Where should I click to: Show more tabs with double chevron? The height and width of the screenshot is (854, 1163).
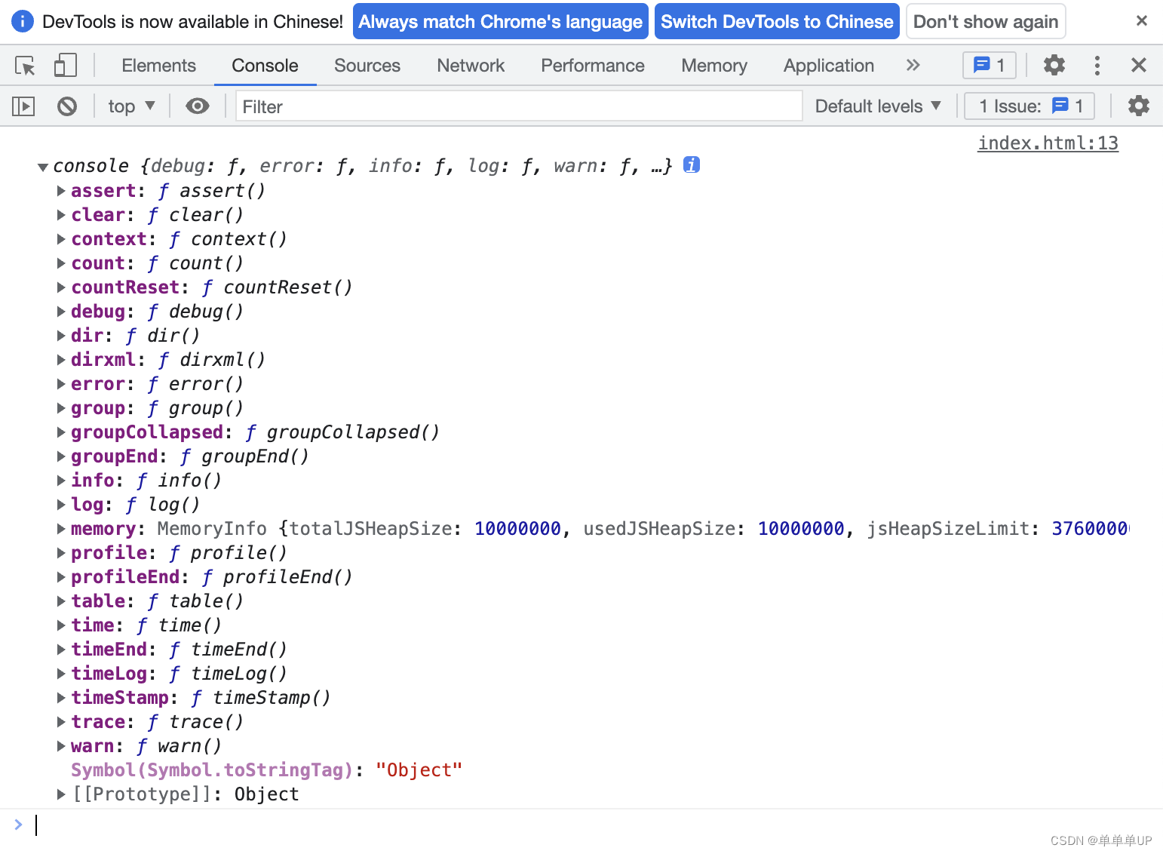[913, 66]
